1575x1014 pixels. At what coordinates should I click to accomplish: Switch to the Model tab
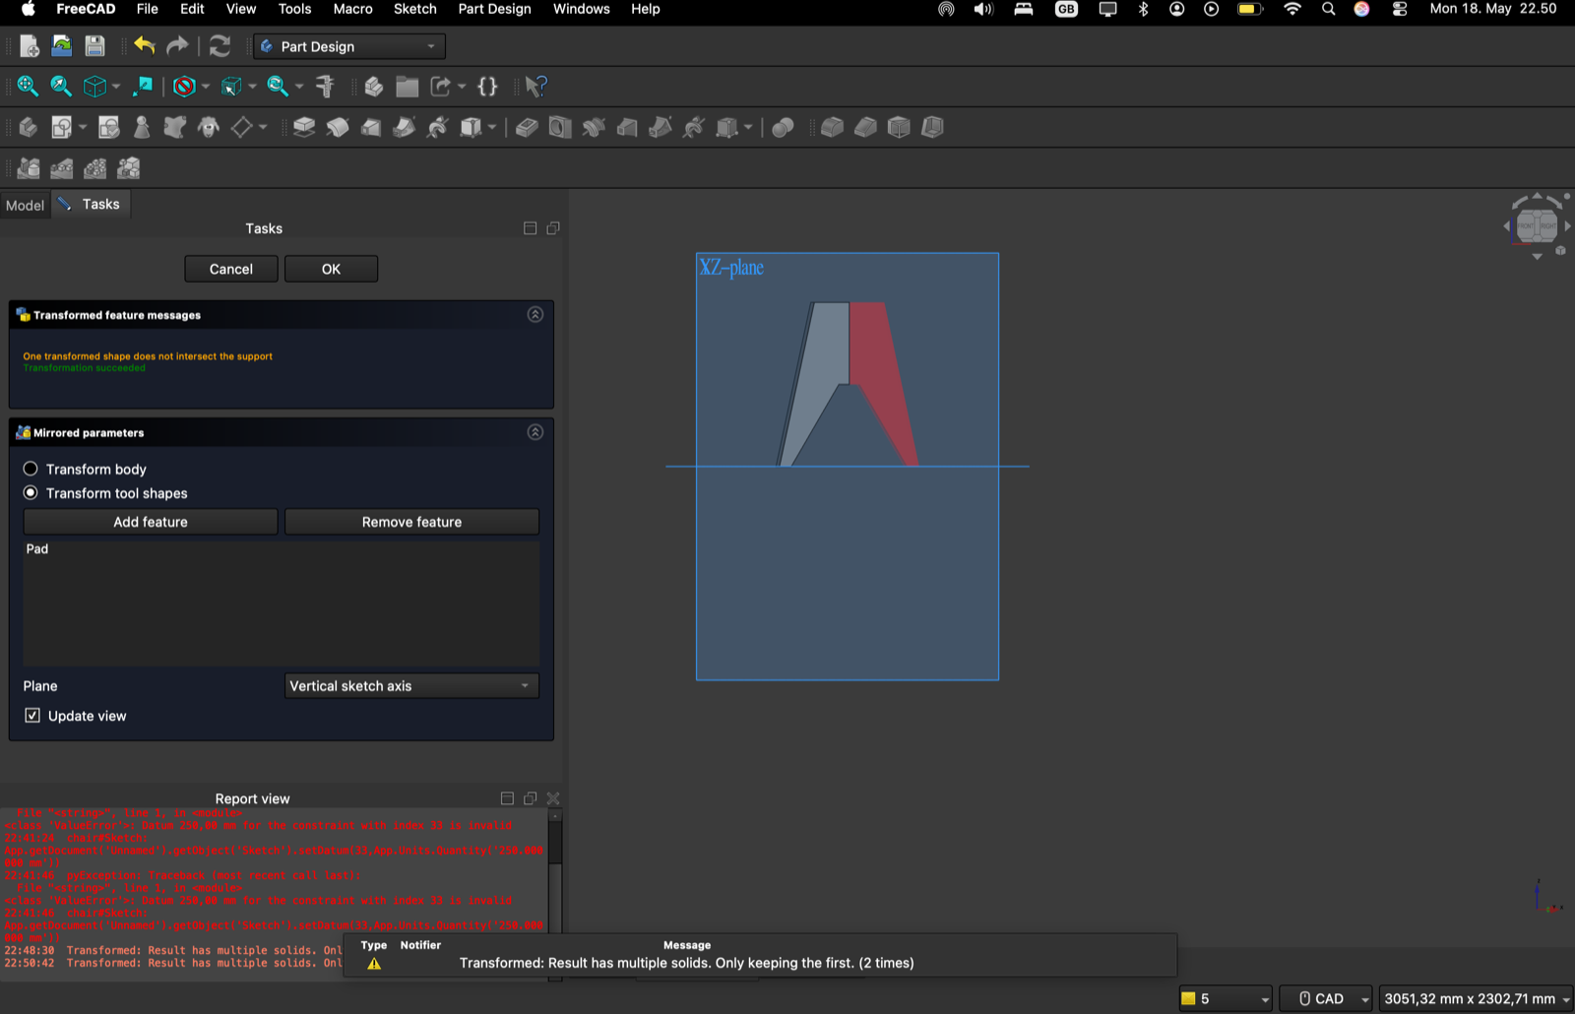(x=25, y=205)
